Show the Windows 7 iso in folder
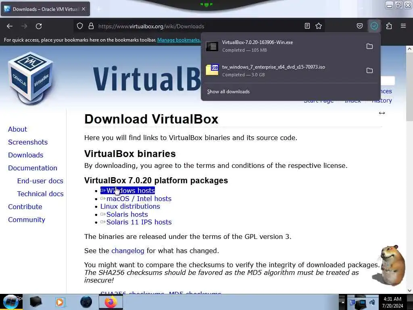This screenshot has height=310, width=413. pos(369,71)
